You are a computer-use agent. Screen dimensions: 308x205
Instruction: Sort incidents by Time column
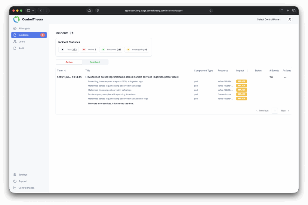(x=65, y=71)
